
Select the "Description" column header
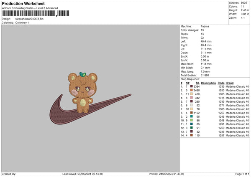click(208, 83)
